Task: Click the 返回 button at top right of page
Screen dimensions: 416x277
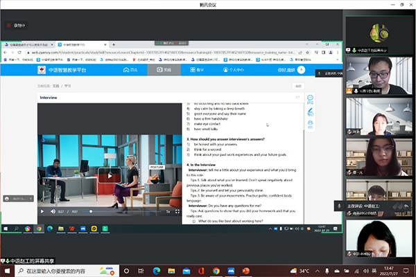Action: pos(298,85)
